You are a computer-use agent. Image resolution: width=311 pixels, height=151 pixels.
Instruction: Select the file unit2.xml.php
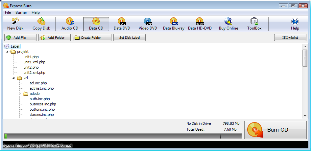[x=34, y=73]
